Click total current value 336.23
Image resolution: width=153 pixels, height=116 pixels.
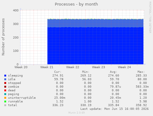pyautogui.click(x=58, y=105)
